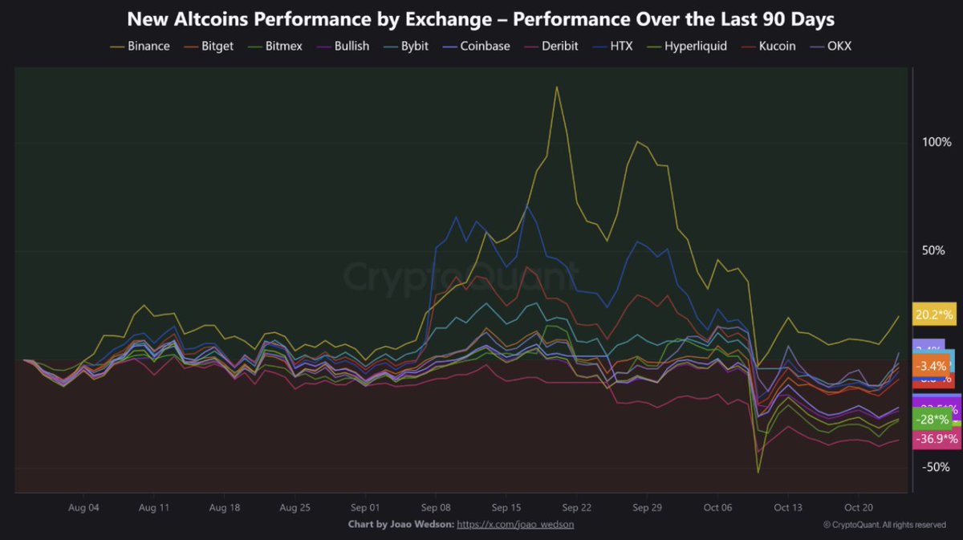Hide the Bitget line via the legend
963x540 pixels.
(x=217, y=46)
